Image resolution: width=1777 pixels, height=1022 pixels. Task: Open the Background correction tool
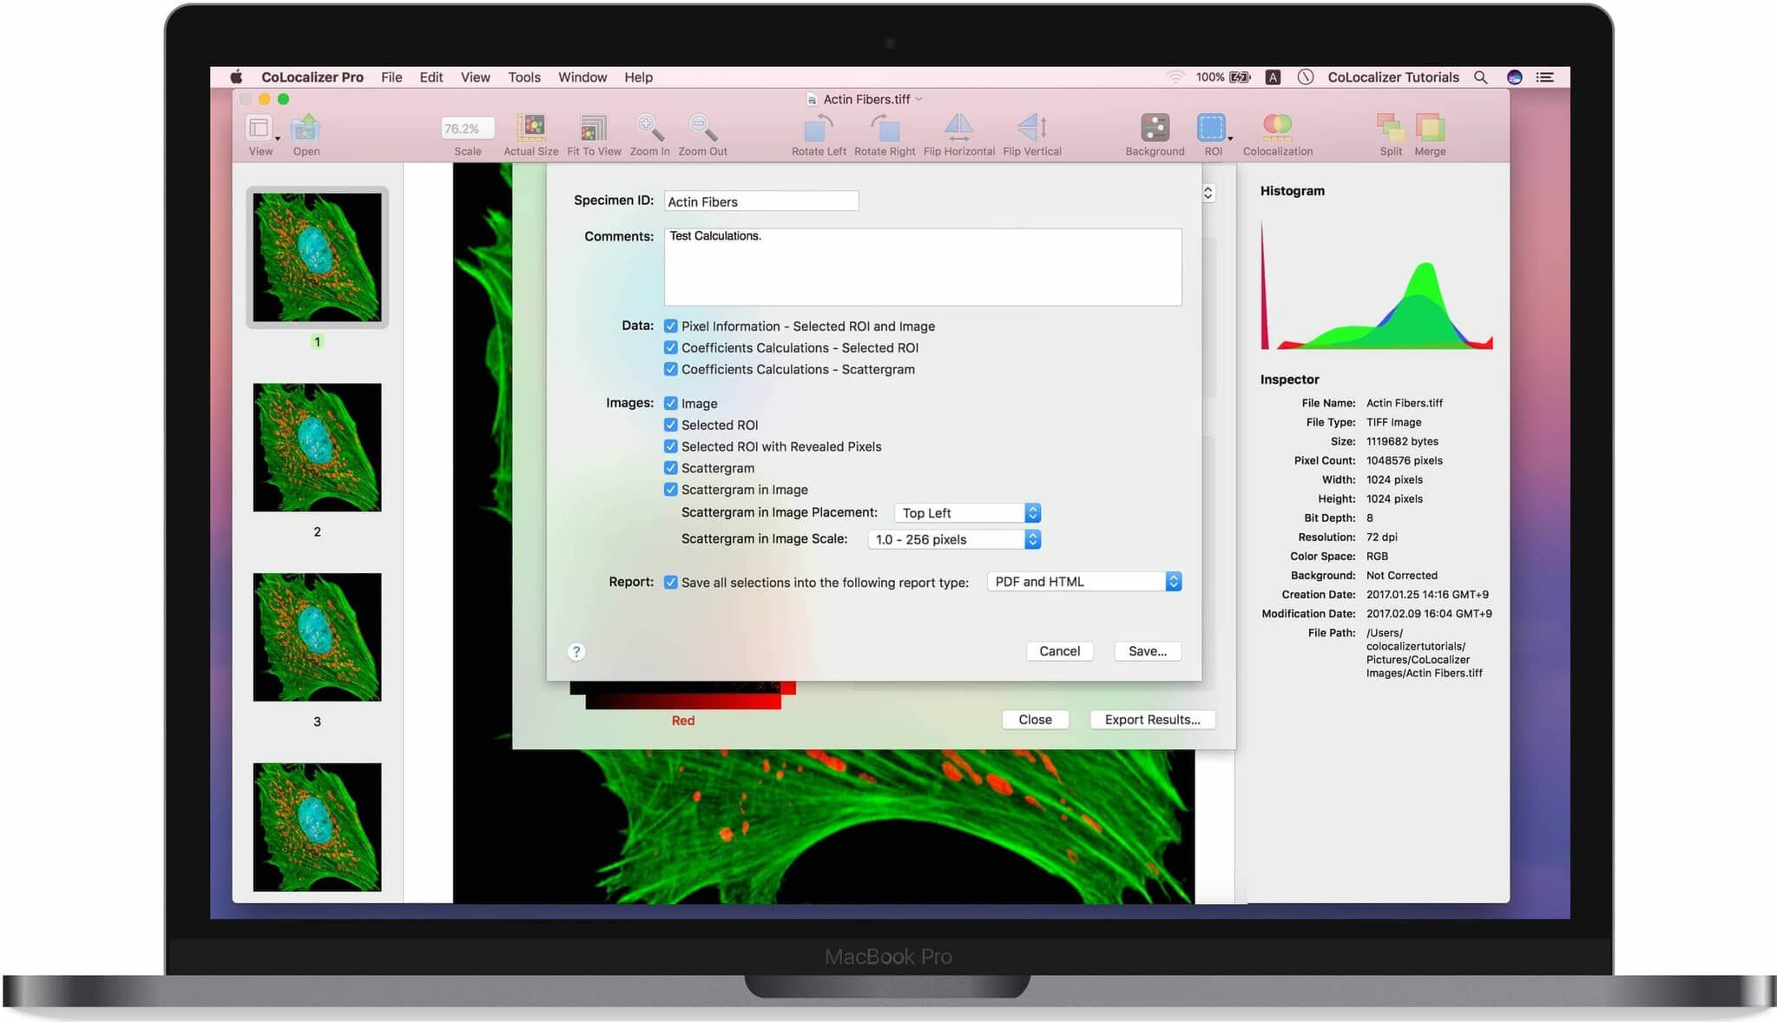click(1154, 129)
